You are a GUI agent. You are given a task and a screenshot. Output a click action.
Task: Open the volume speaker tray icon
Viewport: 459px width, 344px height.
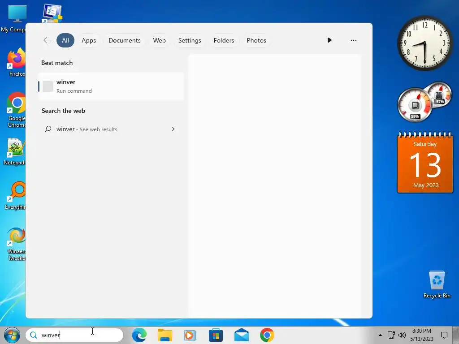(402, 335)
